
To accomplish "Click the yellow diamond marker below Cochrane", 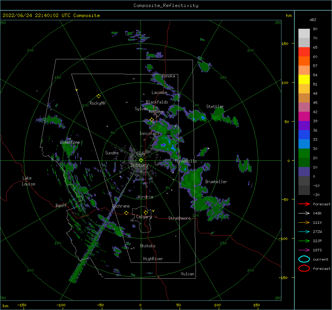I will point(126,213).
